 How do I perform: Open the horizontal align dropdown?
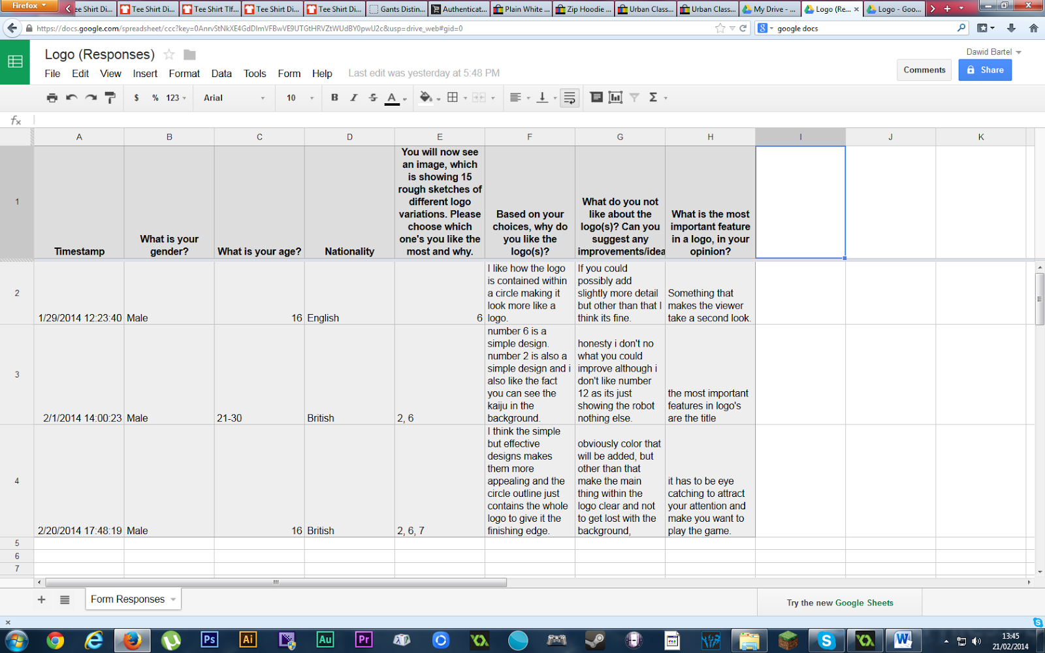520,97
